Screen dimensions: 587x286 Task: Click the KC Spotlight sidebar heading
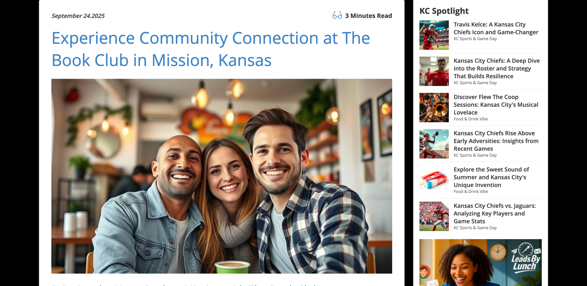(x=444, y=11)
